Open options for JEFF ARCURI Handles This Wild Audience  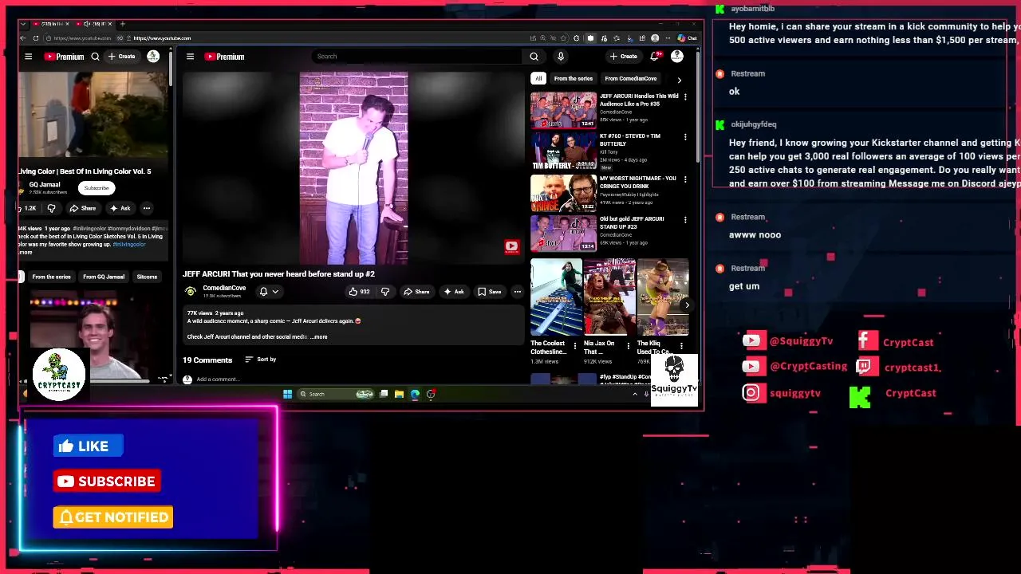point(684,97)
